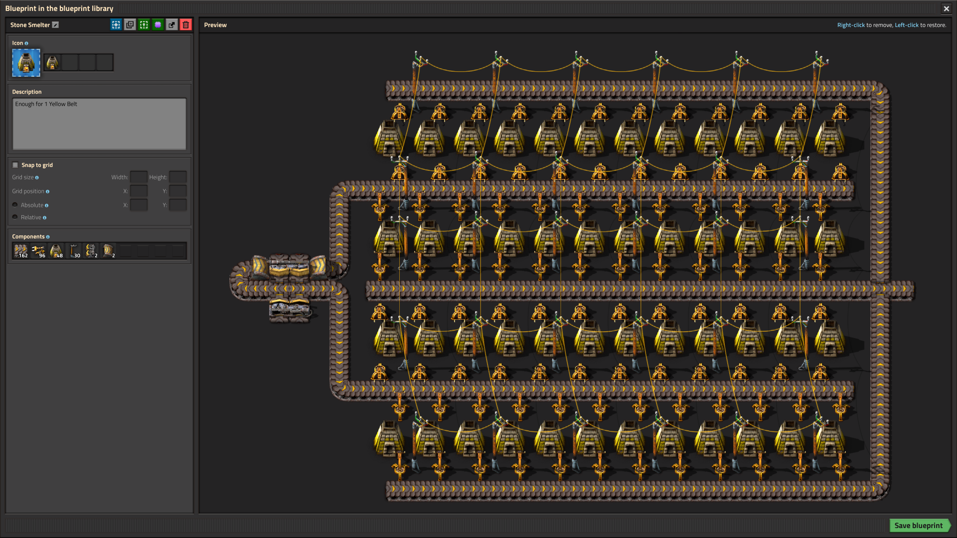The height and width of the screenshot is (538, 957).
Task: Click the Grid position Y field
Action: click(178, 191)
